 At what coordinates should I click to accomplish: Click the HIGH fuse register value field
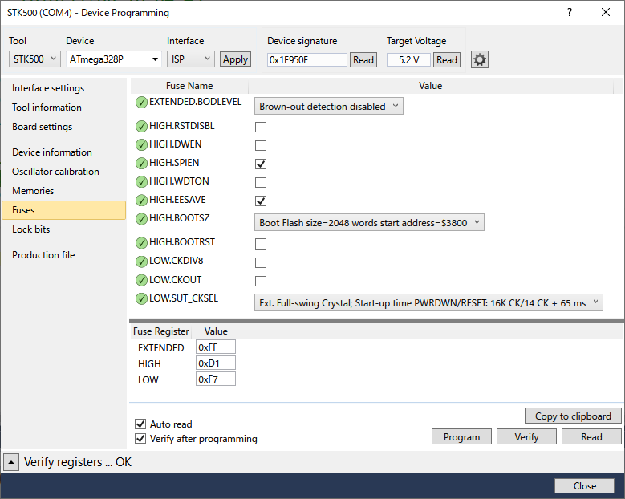pyautogui.click(x=216, y=363)
